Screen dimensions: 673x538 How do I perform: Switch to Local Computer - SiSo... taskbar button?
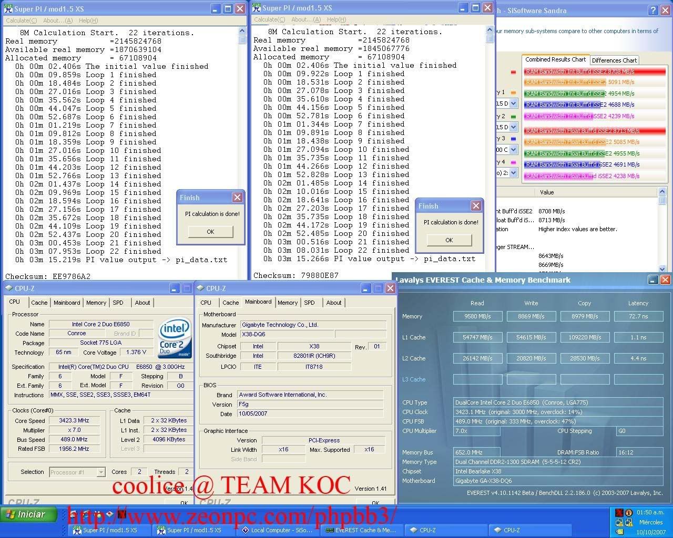pos(277,530)
